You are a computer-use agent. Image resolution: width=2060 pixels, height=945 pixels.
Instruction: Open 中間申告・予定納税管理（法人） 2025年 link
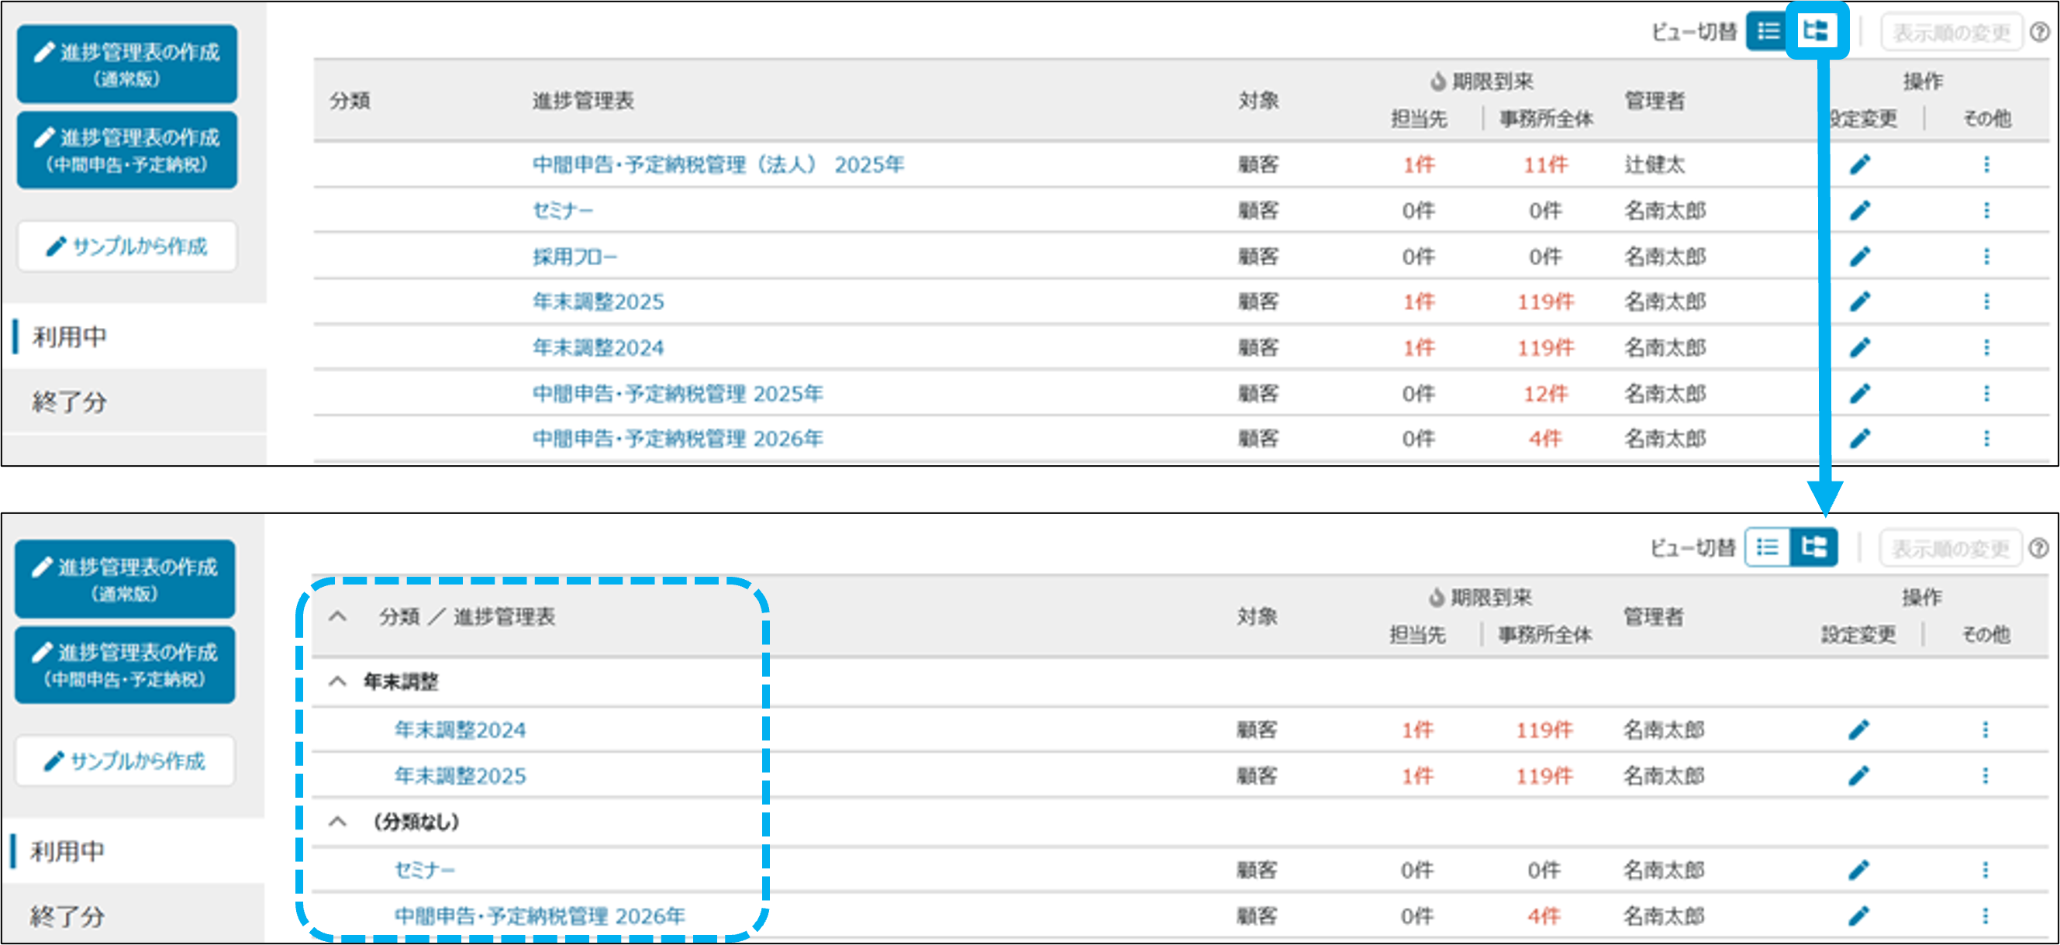pos(717,164)
